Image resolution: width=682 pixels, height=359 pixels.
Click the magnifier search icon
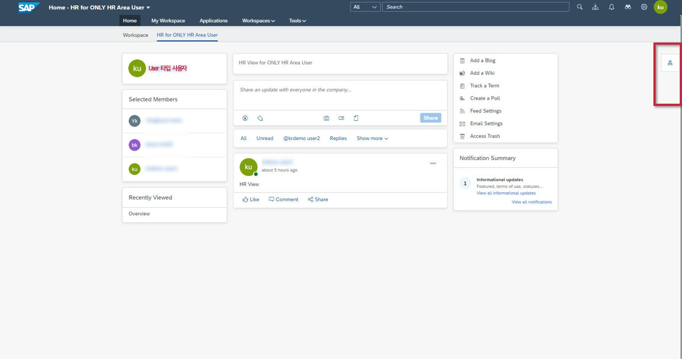click(579, 7)
